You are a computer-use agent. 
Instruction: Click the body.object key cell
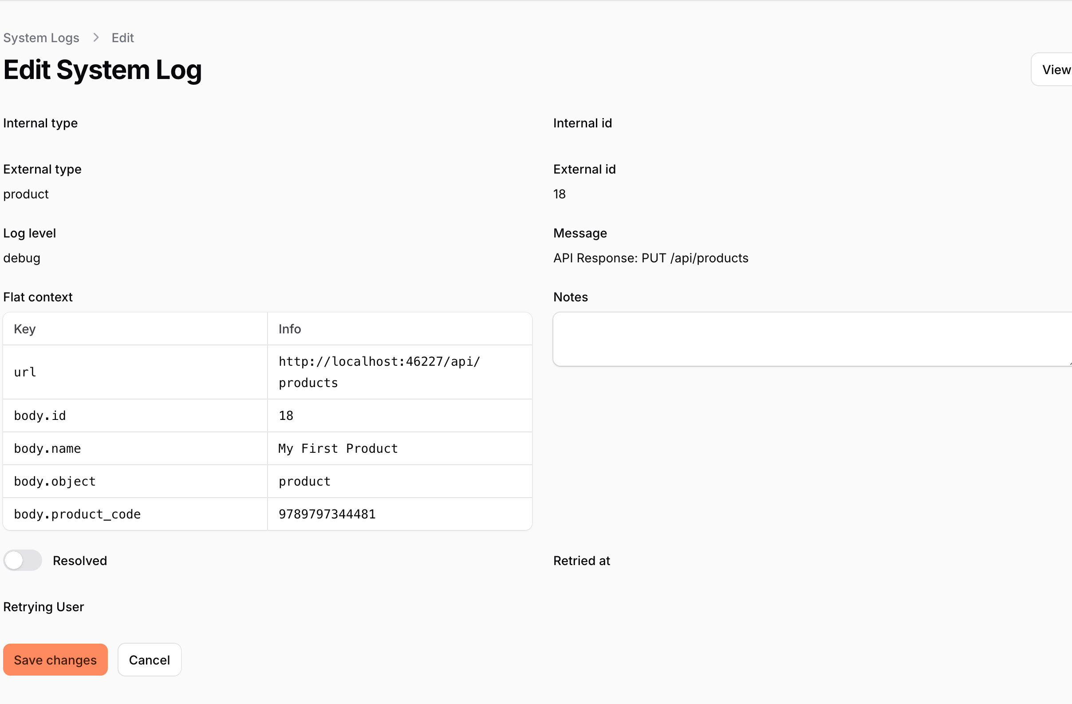[135, 481]
